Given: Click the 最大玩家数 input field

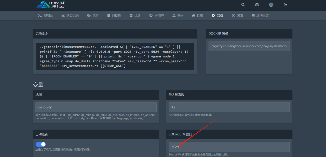Looking at the screenshot, I should 229,107.
